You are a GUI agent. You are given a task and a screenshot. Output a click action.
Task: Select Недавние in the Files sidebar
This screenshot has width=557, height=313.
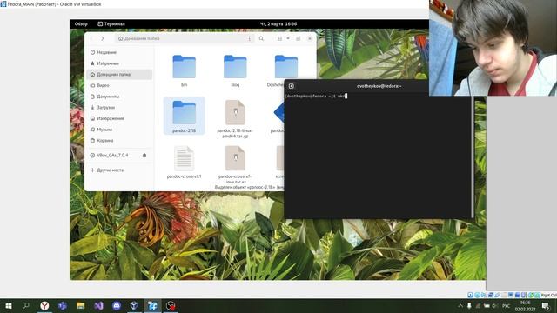(x=119, y=52)
